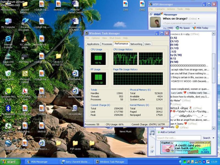Image resolution: width=220 pixels, height=165 pixels.
Task: Open the File menu in Task Manager
Action: tap(87, 38)
